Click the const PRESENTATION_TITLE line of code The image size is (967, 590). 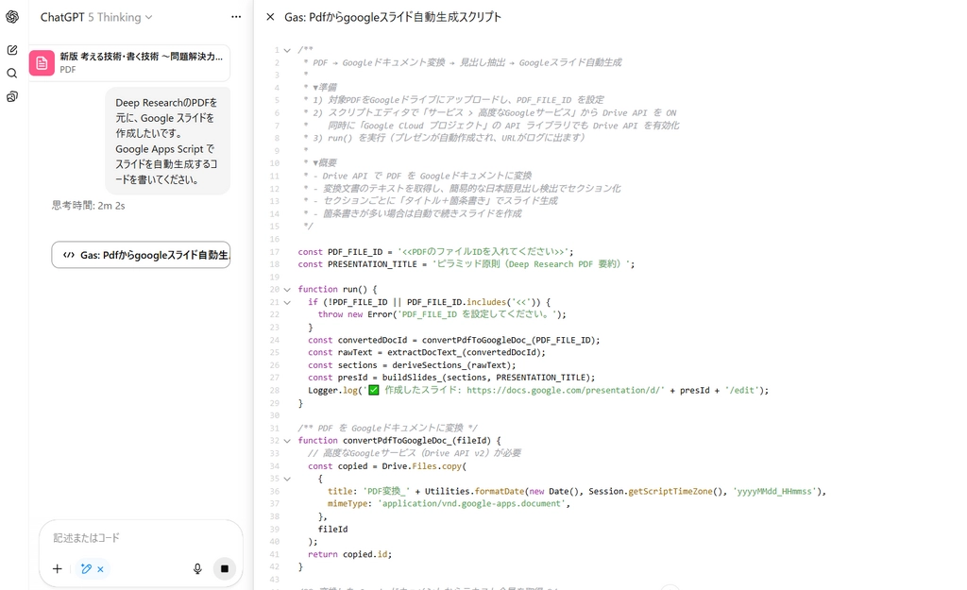(x=467, y=264)
